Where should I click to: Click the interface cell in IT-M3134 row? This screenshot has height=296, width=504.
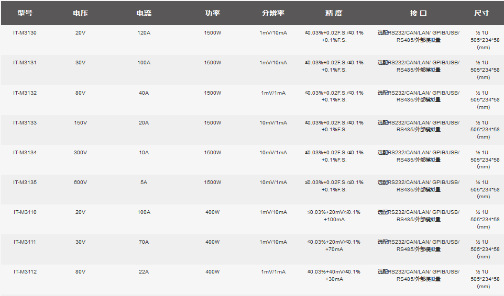[x=418, y=156]
